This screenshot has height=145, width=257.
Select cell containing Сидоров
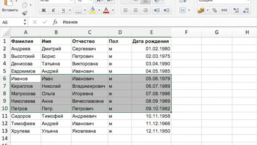[26, 116]
